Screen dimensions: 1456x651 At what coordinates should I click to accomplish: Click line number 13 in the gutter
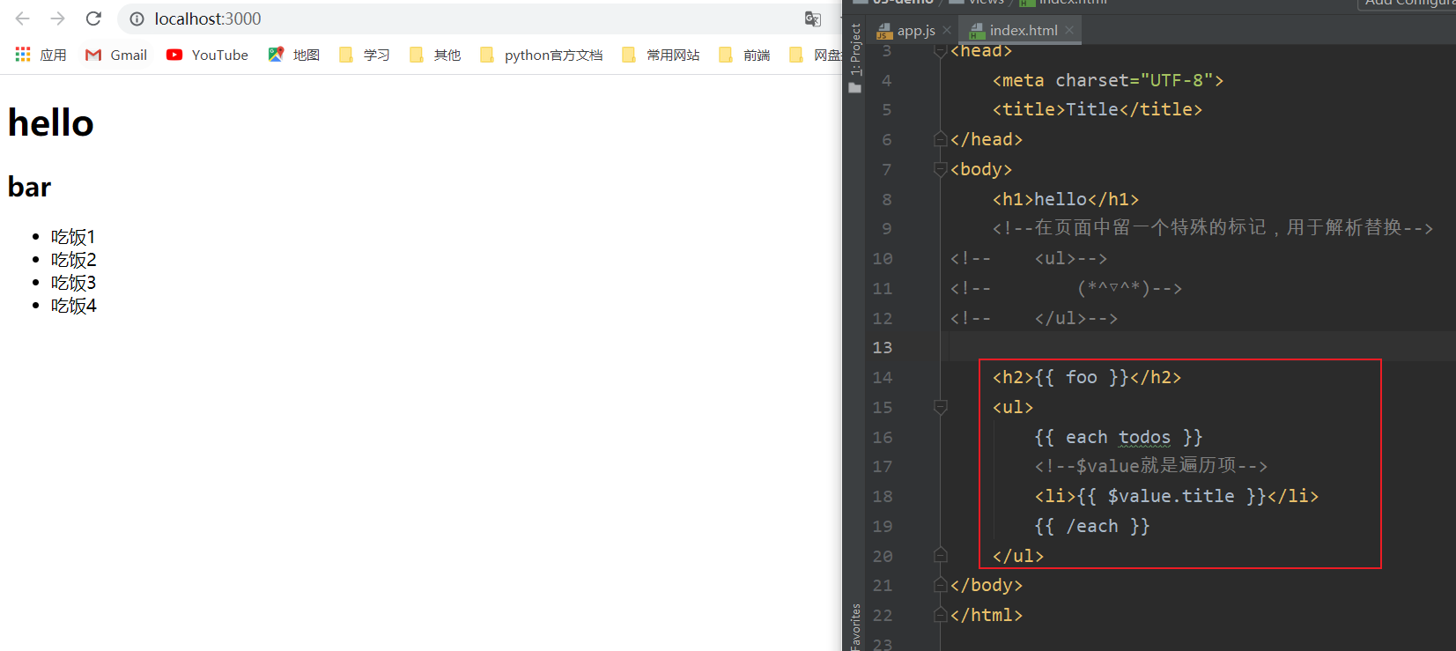pyautogui.click(x=883, y=347)
